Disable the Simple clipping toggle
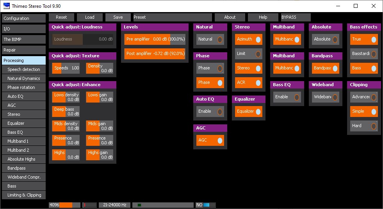Screen dimensions: 383x209 coord(364,112)
